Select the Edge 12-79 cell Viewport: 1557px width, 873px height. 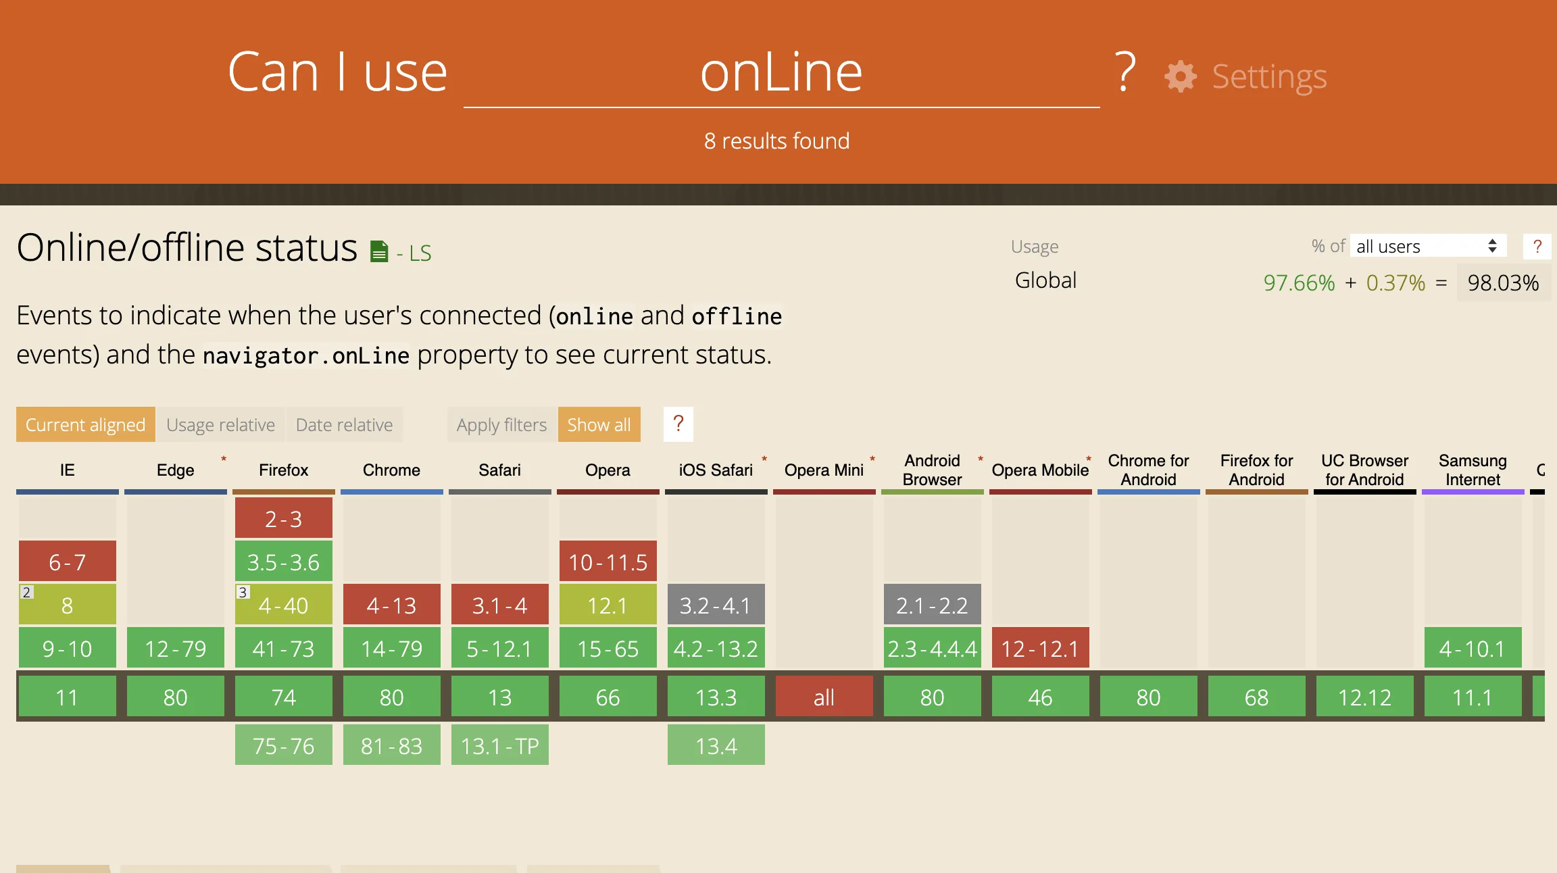coord(176,647)
